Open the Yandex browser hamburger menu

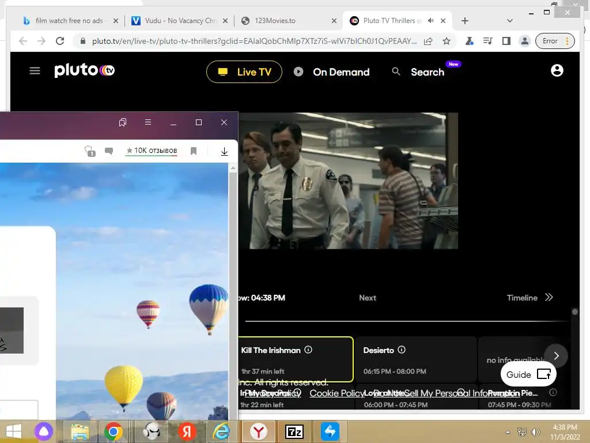tap(148, 122)
